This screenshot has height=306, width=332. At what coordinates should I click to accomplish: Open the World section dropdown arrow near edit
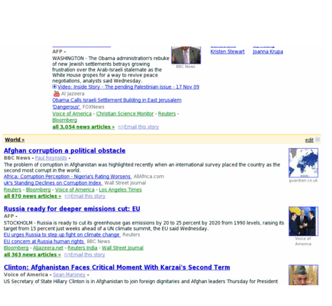click(x=318, y=139)
